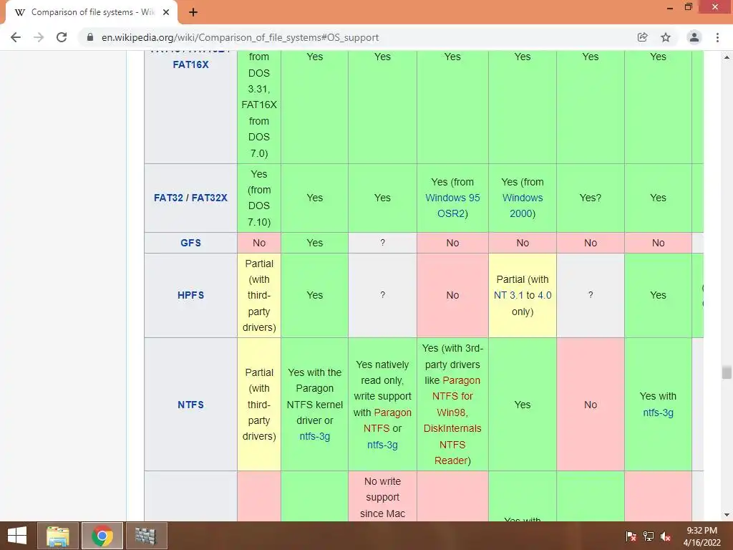733x550 pixels.
Task: Reload the Wikipedia page
Action: (62, 37)
